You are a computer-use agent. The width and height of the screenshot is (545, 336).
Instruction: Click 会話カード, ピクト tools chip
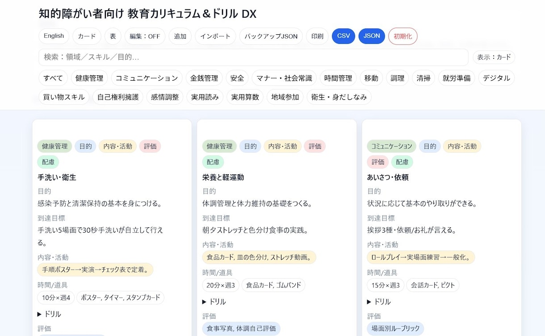pyautogui.click(x=433, y=285)
